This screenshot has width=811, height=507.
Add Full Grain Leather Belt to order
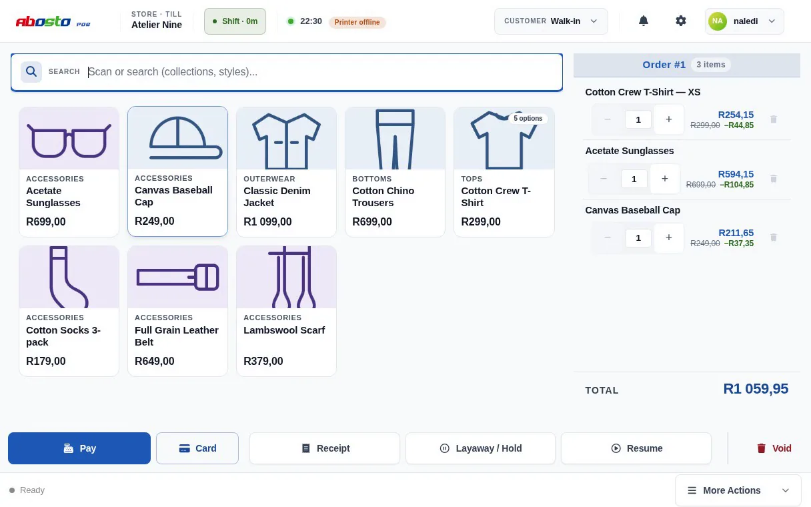(x=178, y=312)
